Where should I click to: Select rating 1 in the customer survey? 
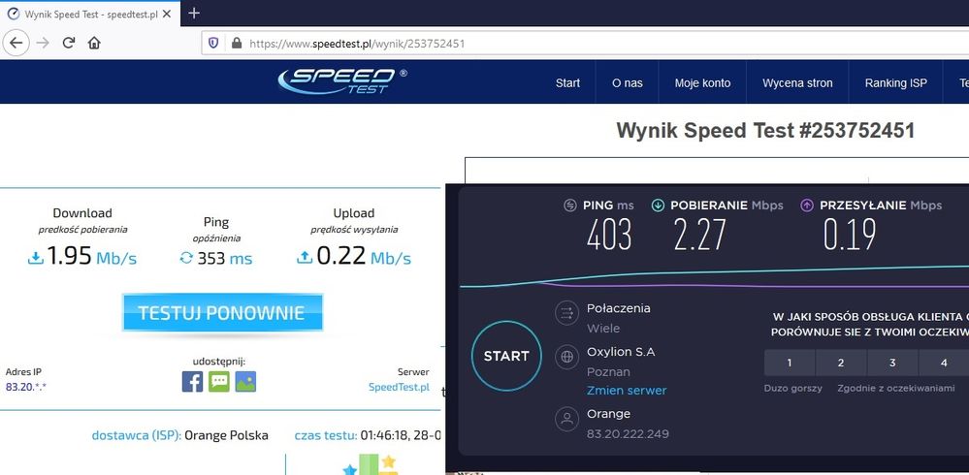click(x=790, y=364)
